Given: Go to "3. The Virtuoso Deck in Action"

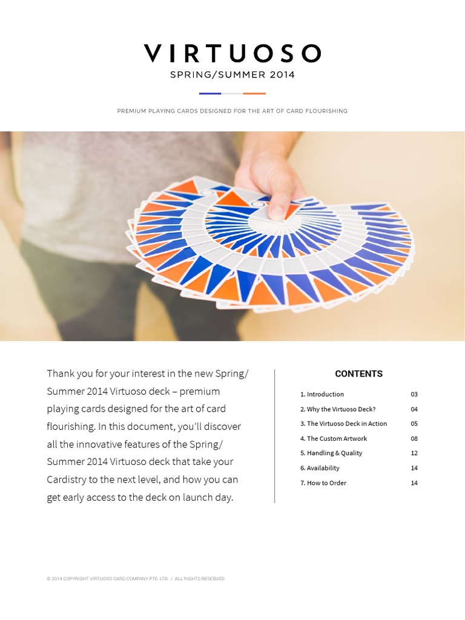Looking at the screenshot, I should point(346,424).
